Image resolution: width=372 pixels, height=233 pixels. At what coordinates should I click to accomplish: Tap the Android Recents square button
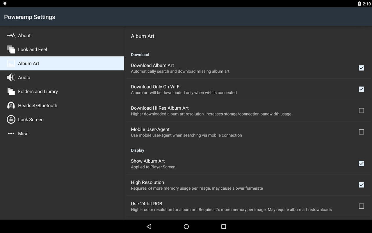223,226
